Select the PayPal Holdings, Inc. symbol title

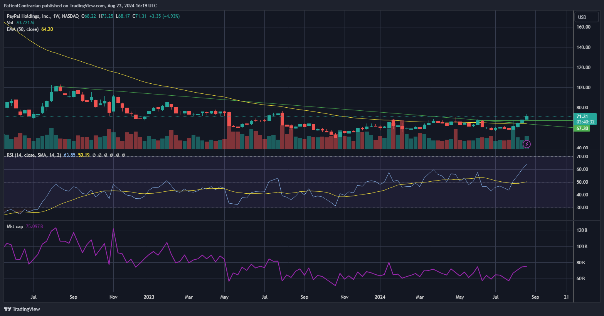point(29,16)
